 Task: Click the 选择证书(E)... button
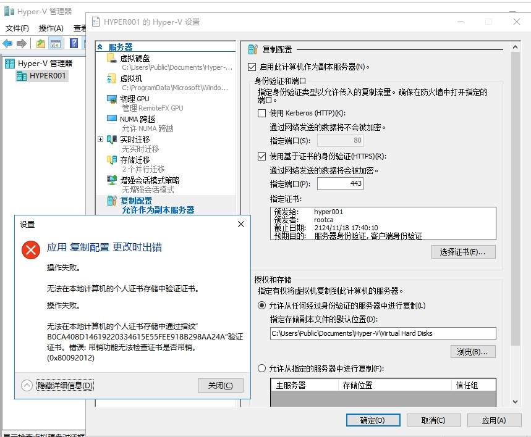pyautogui.click(x=463, y=252)
